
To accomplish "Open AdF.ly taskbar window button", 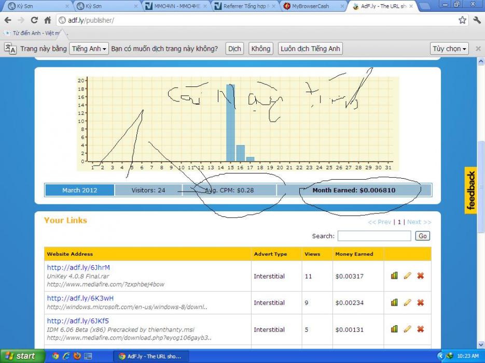I will coord(151,356).
